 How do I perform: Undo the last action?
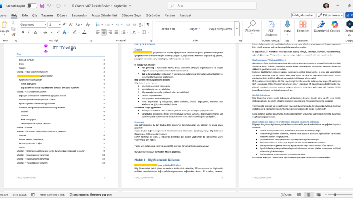pyautogui.click(x=49, y=6)
